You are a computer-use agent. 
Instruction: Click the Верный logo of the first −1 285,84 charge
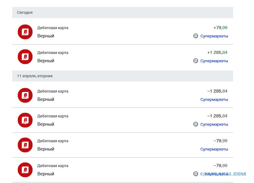click(x=25, y=95)
